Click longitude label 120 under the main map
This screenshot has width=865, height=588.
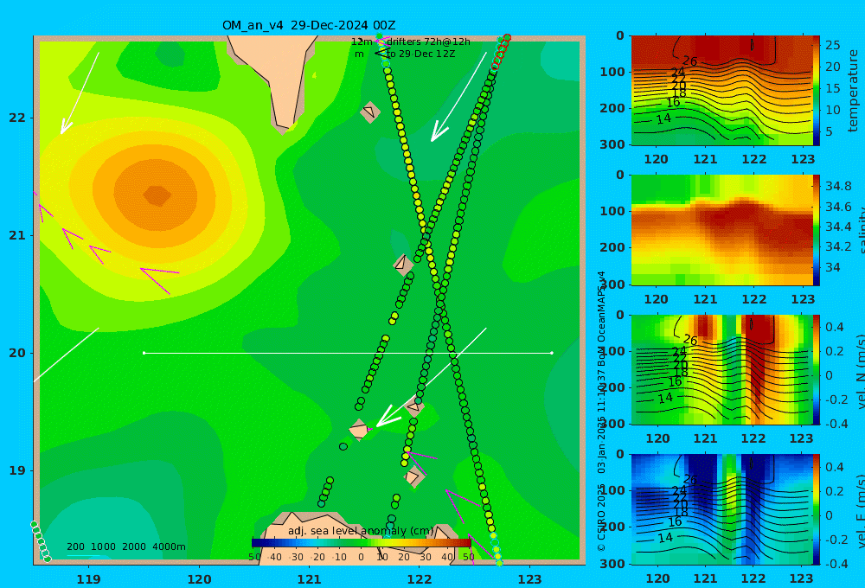click(199, 579)
